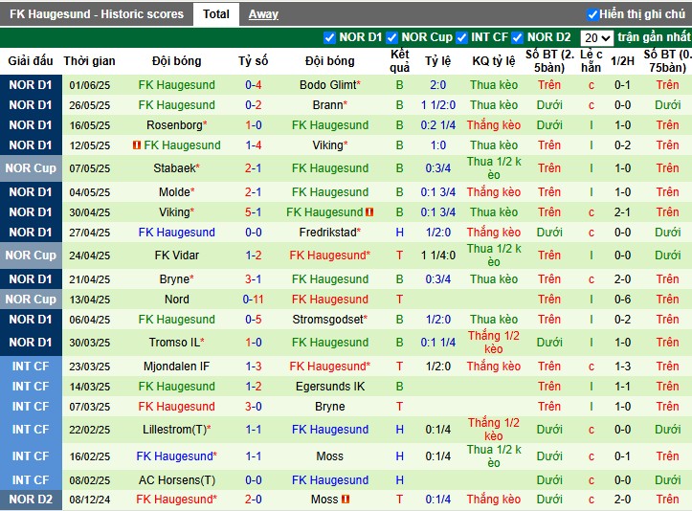Switch to the Total tab

pyautogui.click(x=216, y=14)
